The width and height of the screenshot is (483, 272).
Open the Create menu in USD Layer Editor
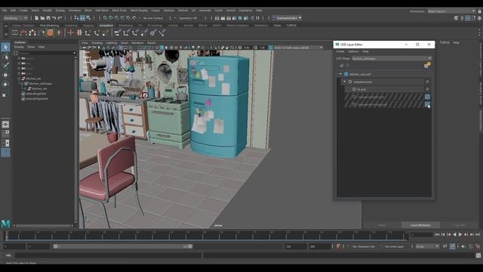340,51
